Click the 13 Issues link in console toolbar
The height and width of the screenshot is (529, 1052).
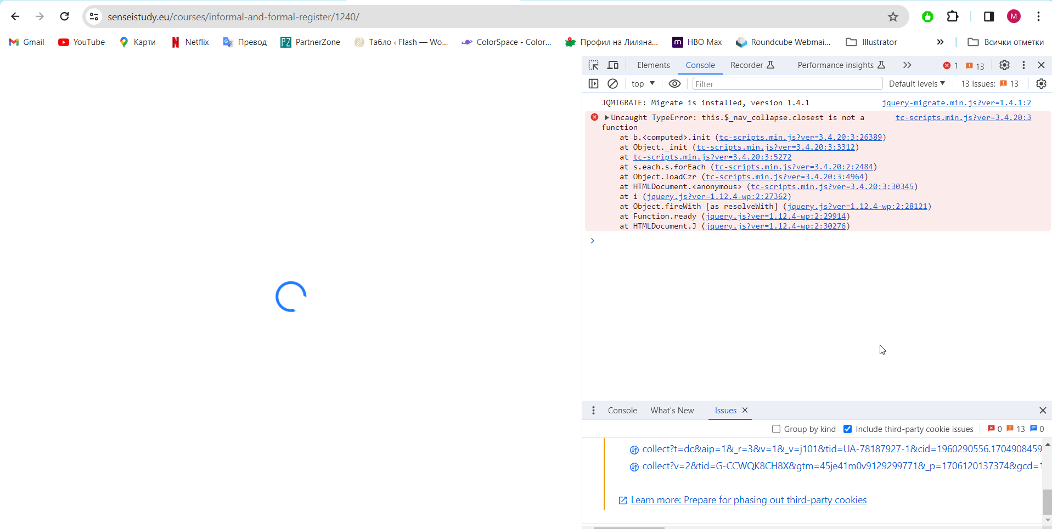point(989,84)
